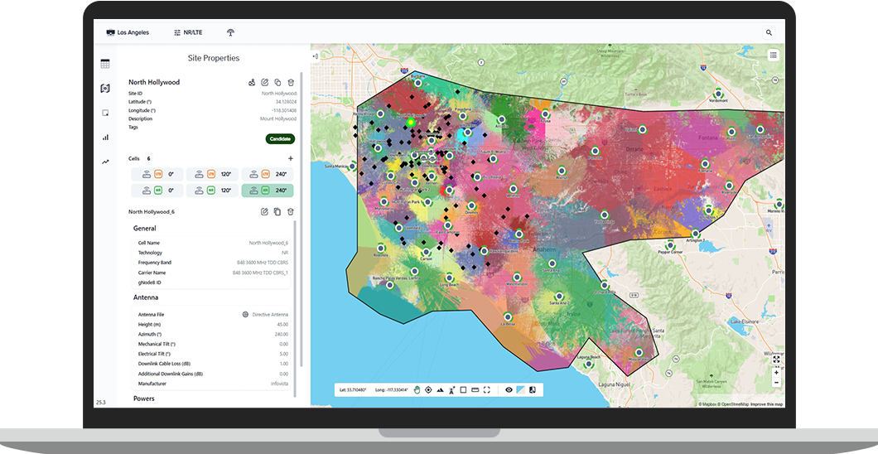This screenshot has width=878, height=454.
Task: Open the NR/LTE technology filter
Action: click(x=188, y=32)
